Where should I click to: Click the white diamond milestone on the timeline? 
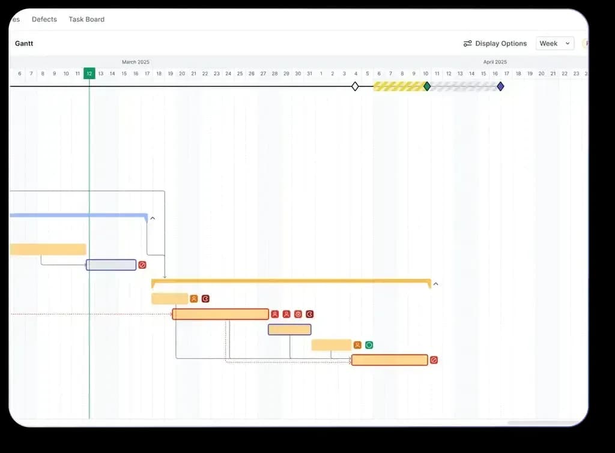tap(355, 86)
